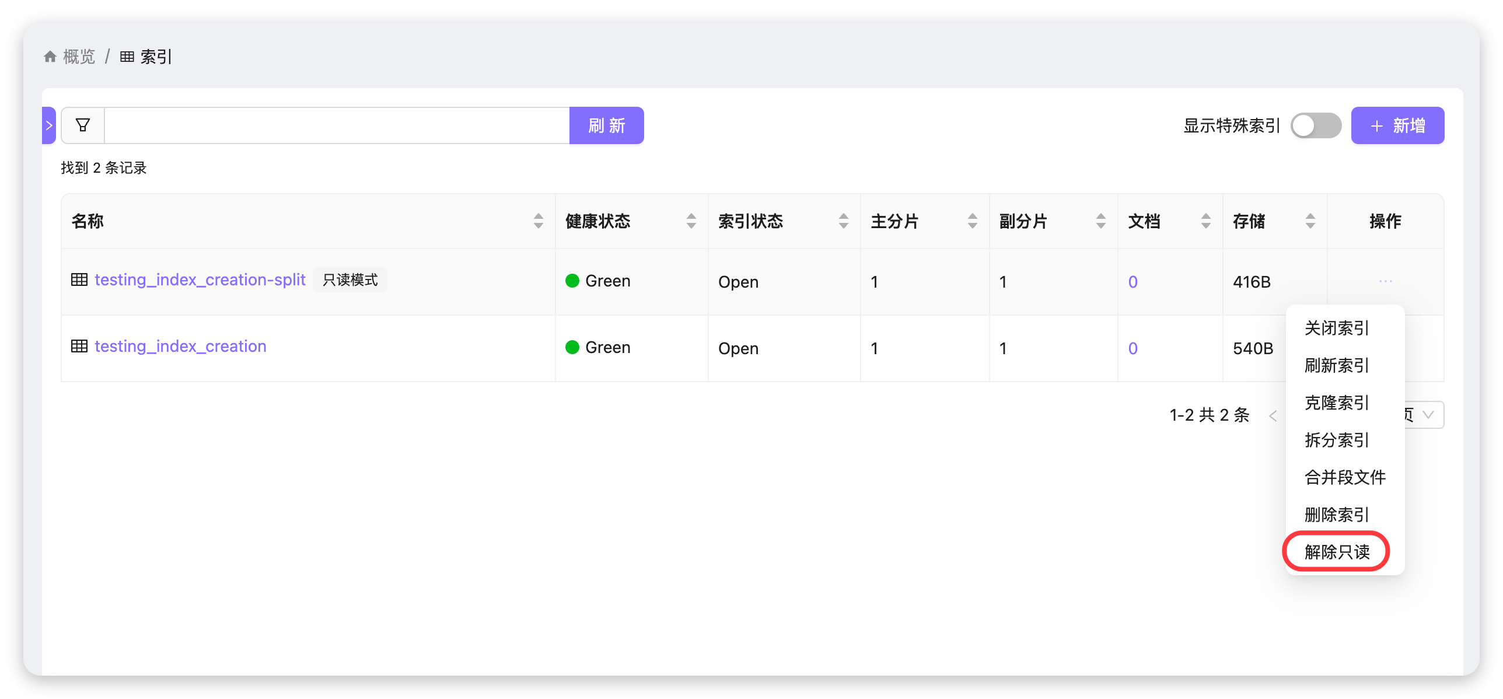This screenshot has width=1503, height=699.
Task: Choose 克隆索引 in the dropdown menu
Action: coord(1337,403)
